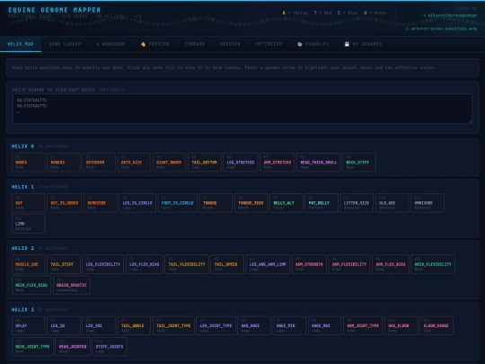Screen dimensions: 485x364
Task: Open the NECK_JOINT_TYPE gene tile
Action: click(x=32, y=347)
